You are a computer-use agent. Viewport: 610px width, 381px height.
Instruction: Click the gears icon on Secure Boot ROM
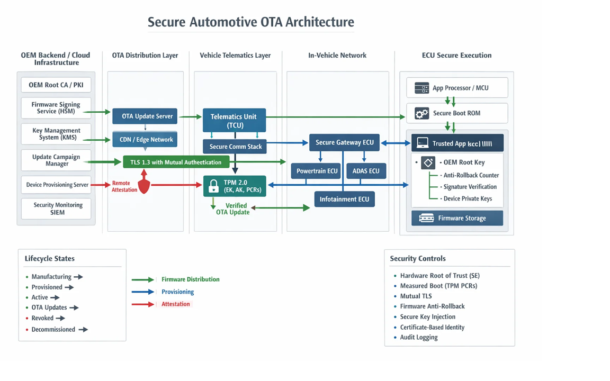pyautogui.click(x=422, y=113)
